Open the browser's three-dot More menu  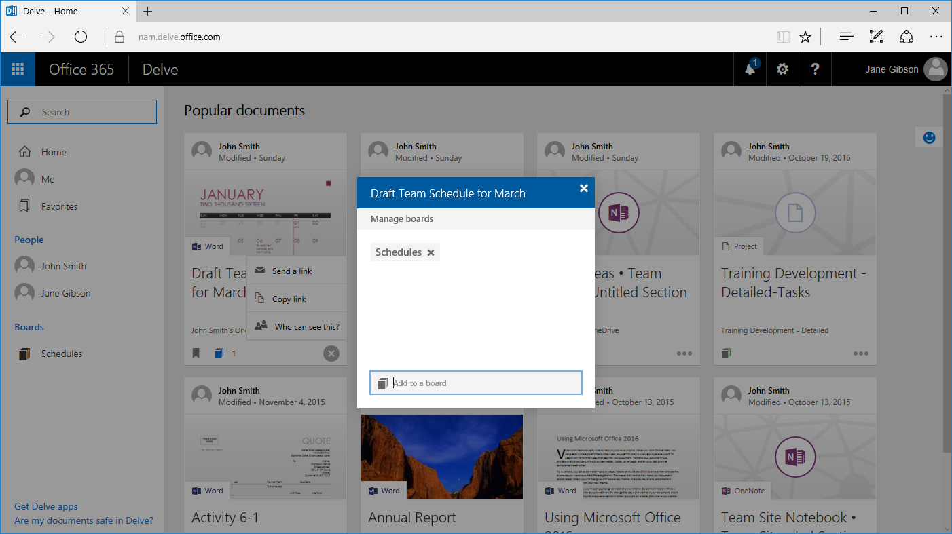pos(936,37)
